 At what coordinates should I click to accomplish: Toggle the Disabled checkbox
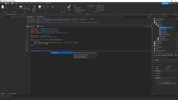(167, 76)
